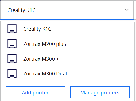Click the printer icon beside Zortrax M300 +
Screen dimensions: 136x101
tap(12, 59)
